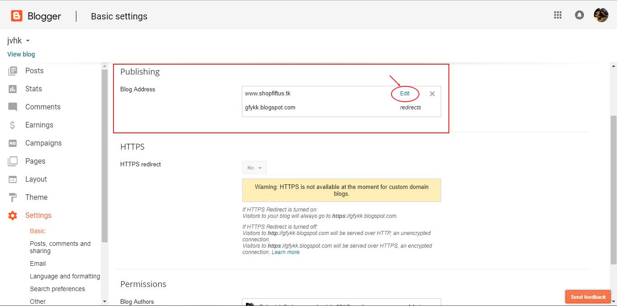Open the Learn more link

click(x=285, y=252)
